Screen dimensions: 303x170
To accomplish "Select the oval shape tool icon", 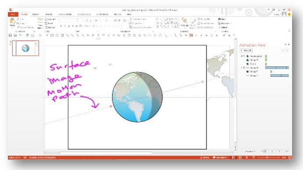I will (57, 35).
